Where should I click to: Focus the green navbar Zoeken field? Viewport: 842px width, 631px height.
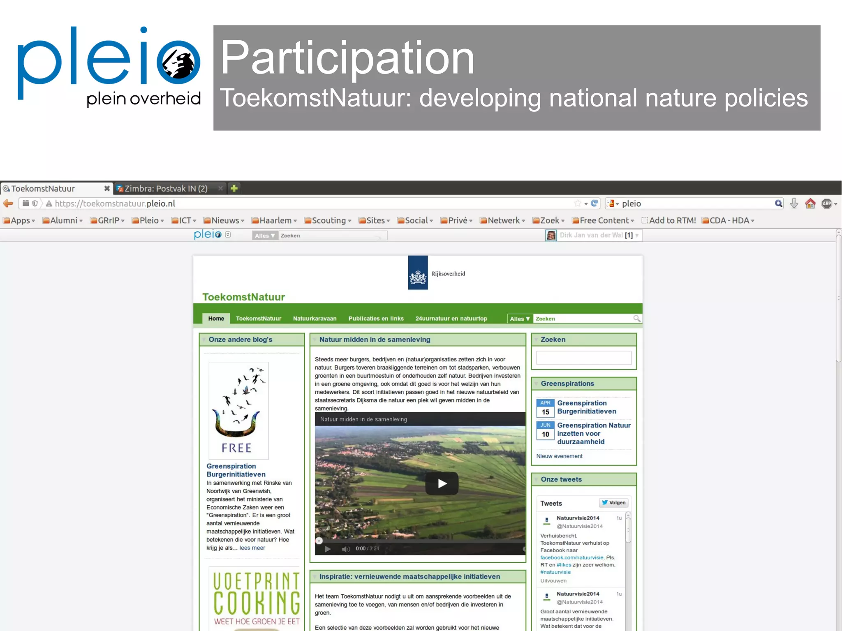[x=583, y=319]
